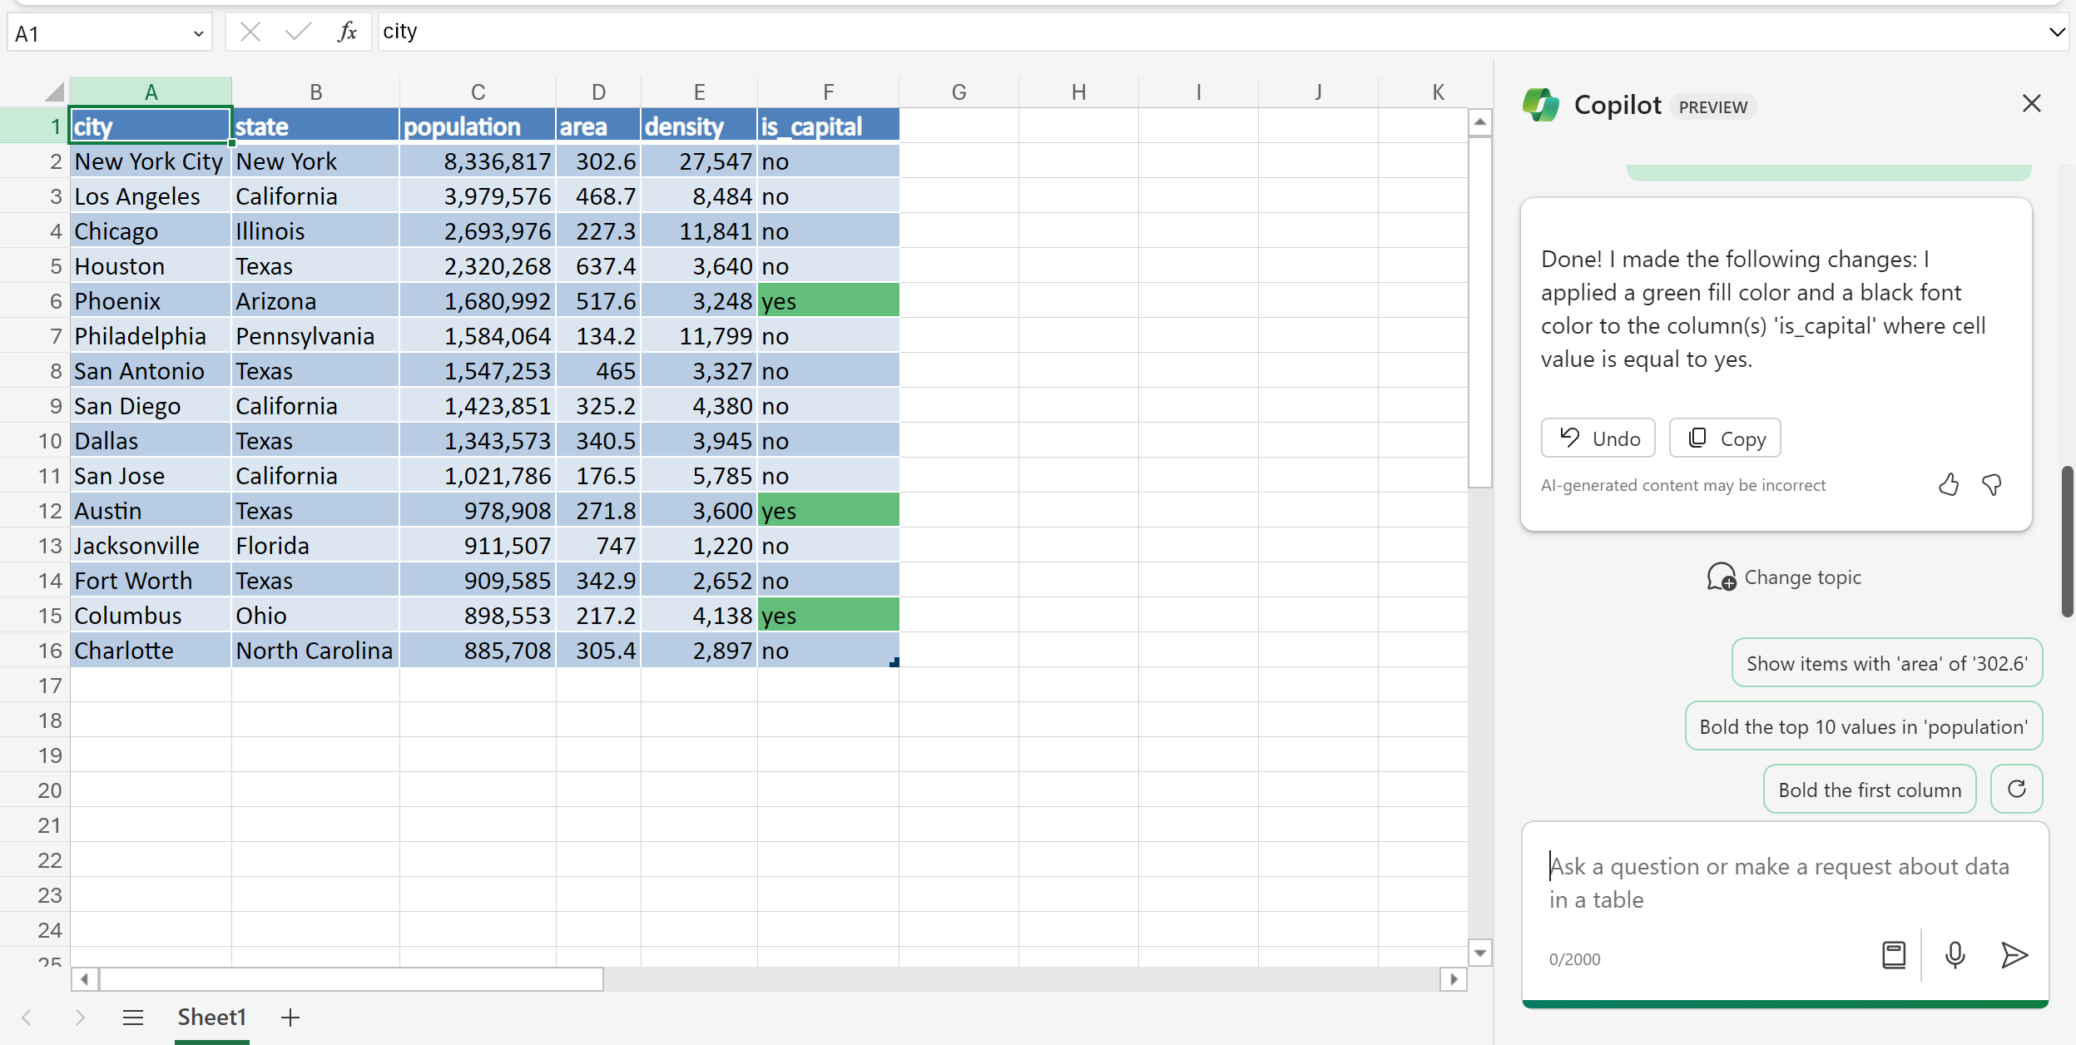Image resolution: width=2076 pixels, height=1045 pixels.
Task: Click the thumbs up feedback icon
Action: click(x=1949, y=485)
